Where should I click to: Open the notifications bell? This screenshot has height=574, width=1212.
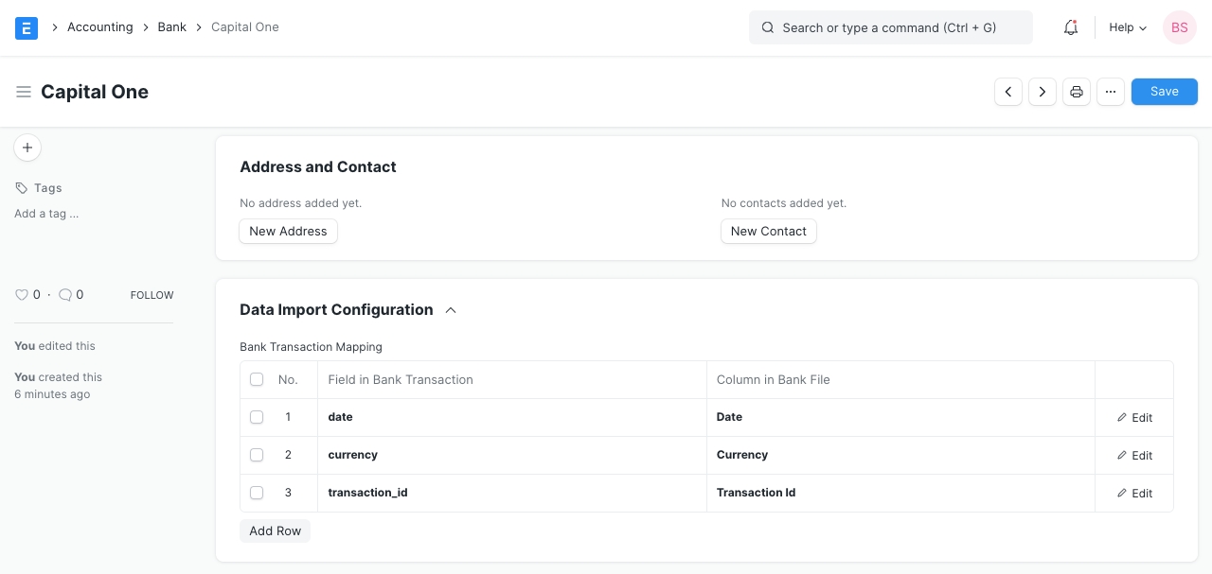(x=1071, y=27)
